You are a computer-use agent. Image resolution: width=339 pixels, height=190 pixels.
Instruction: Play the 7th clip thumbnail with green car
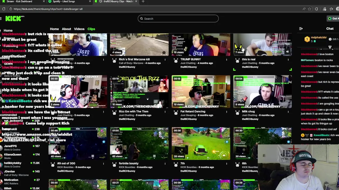[201, 144]
